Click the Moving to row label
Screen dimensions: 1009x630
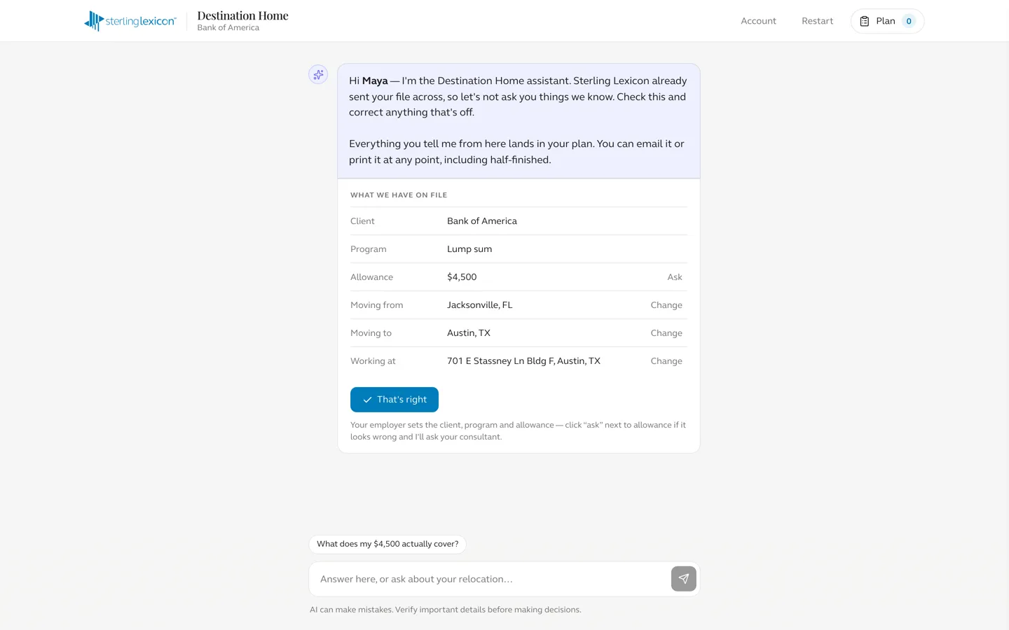[x=371, y=333]
